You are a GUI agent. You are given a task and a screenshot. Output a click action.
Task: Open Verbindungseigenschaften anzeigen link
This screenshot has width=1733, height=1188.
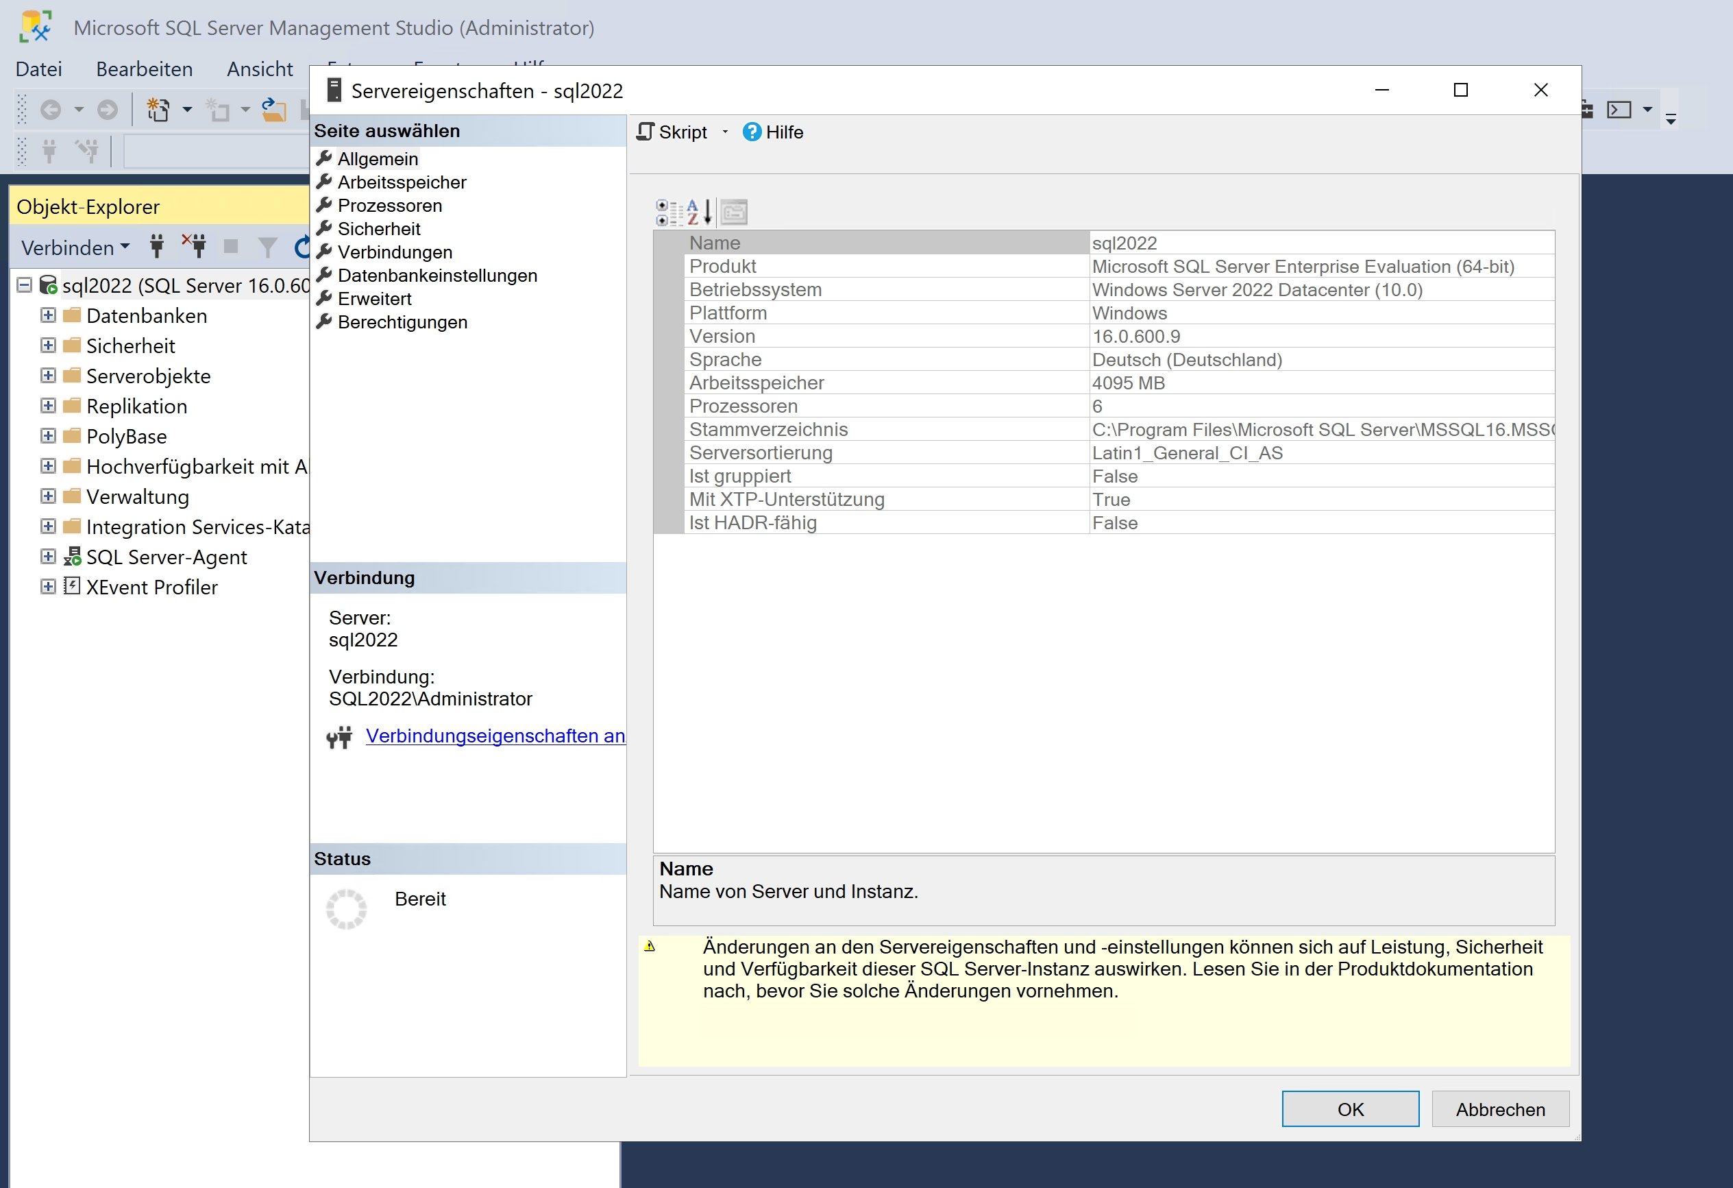coord(495,736)
